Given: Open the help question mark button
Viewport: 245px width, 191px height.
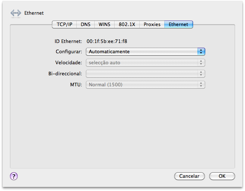Looking at the screenshot, I should pos(14,176).
